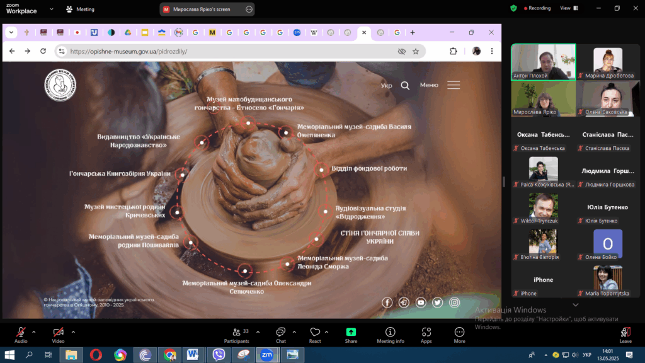Viewport: 645px width, 363px height.
Task: Open the Меню hamburger menu
Action: point(454,85)
